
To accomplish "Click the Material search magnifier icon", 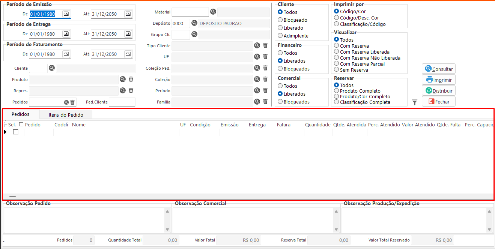I will coord(213,12).
